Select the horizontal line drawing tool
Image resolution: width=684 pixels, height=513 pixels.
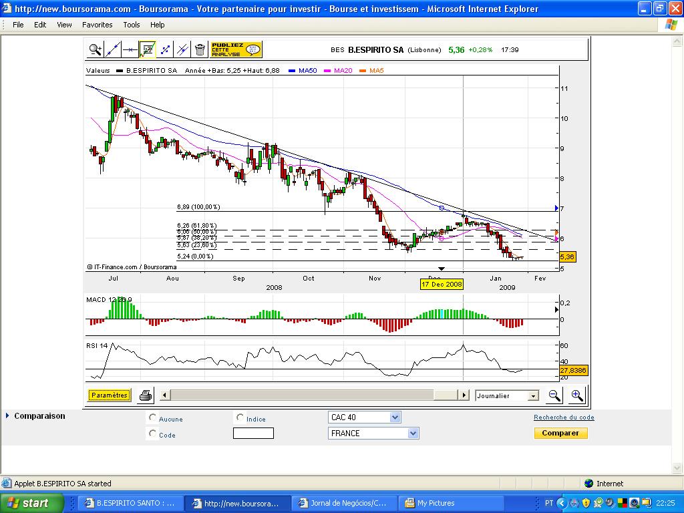(x=130, y=49)
